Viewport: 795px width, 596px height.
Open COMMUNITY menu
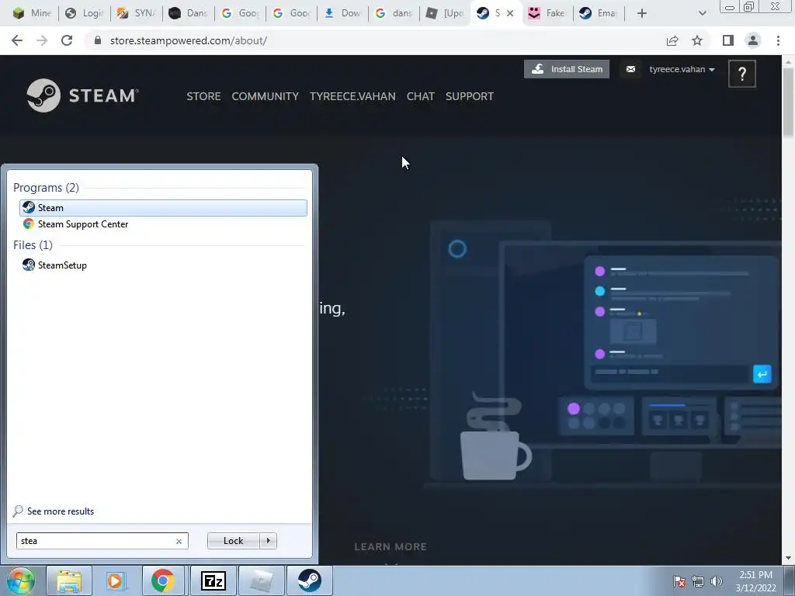266,96
